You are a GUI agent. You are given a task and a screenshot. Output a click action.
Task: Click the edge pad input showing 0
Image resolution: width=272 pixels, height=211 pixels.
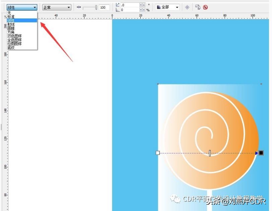click(x=130, y=10)
